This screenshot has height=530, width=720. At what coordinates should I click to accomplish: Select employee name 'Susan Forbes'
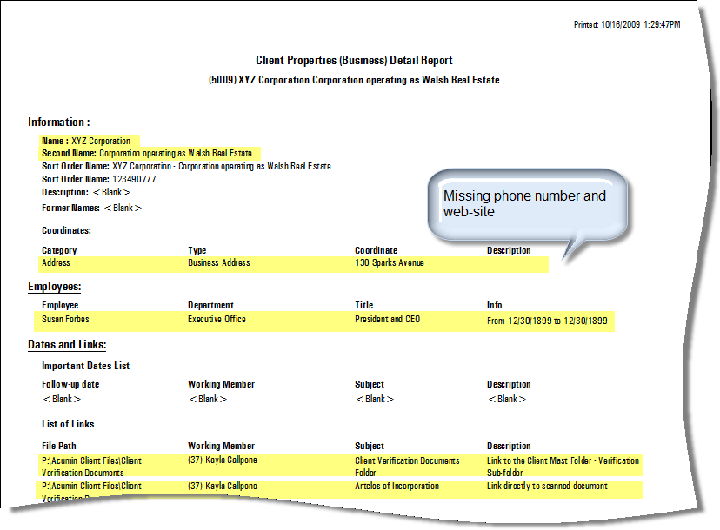coord(65,320)
